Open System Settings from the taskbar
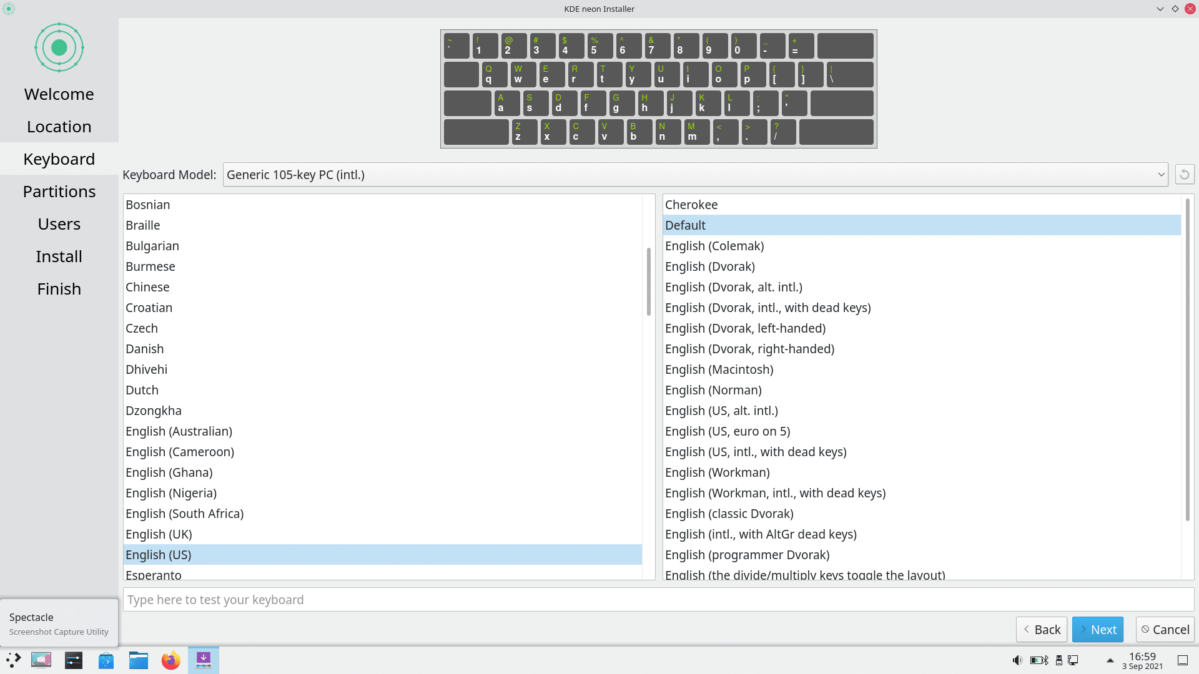Viewport: 1199px width, 674px height. pos(73,660)
